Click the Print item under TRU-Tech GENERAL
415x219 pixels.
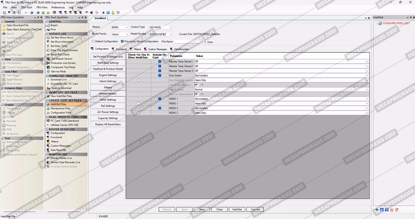53,30
